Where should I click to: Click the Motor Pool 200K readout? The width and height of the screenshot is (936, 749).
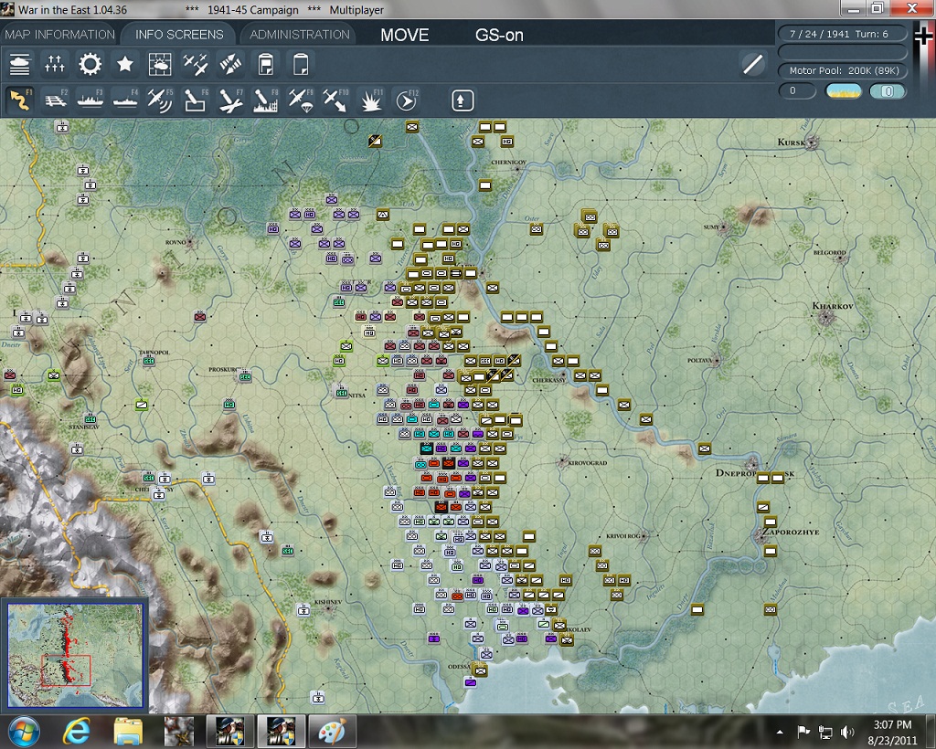tap(842, 70)
